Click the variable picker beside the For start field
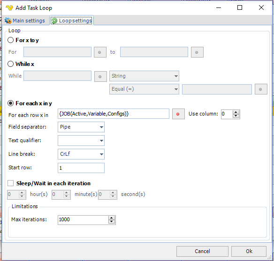Image resolution: width=274 pixels, height=261 pixels. click(100, 52)
